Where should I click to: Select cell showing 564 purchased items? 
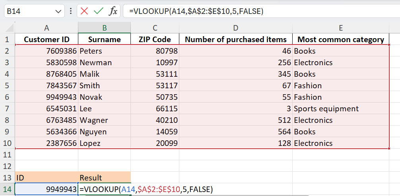[x=236, y=132]
